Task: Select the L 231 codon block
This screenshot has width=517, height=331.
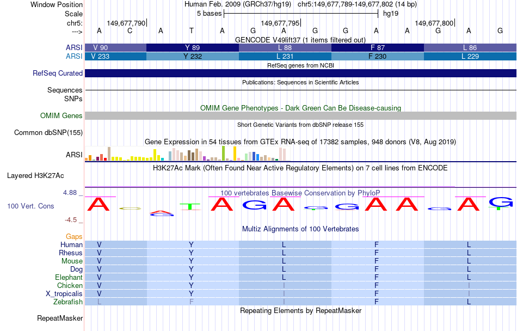Action: pos(285,57)
